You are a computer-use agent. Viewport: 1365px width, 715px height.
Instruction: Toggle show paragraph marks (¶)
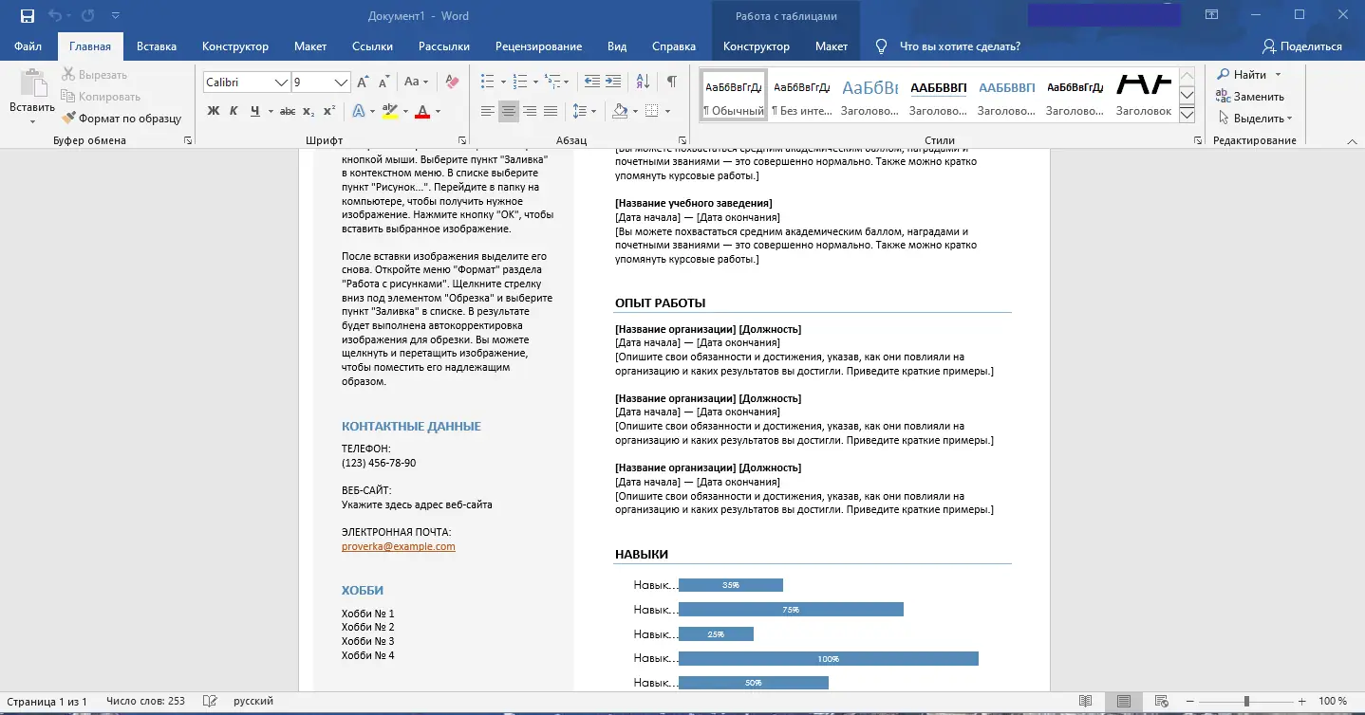click(x=672, y=82)
